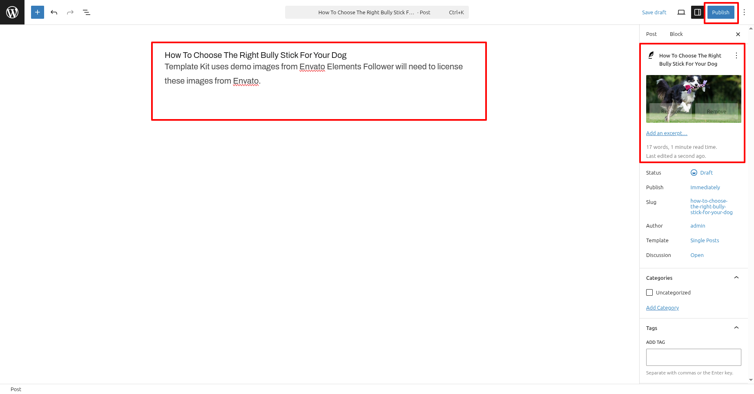Undo the last edit

click(x=54, y=12)
